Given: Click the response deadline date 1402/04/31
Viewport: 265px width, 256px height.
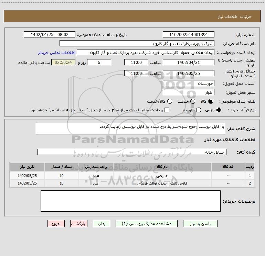Looking at the screenshot, I should [189, 62].
